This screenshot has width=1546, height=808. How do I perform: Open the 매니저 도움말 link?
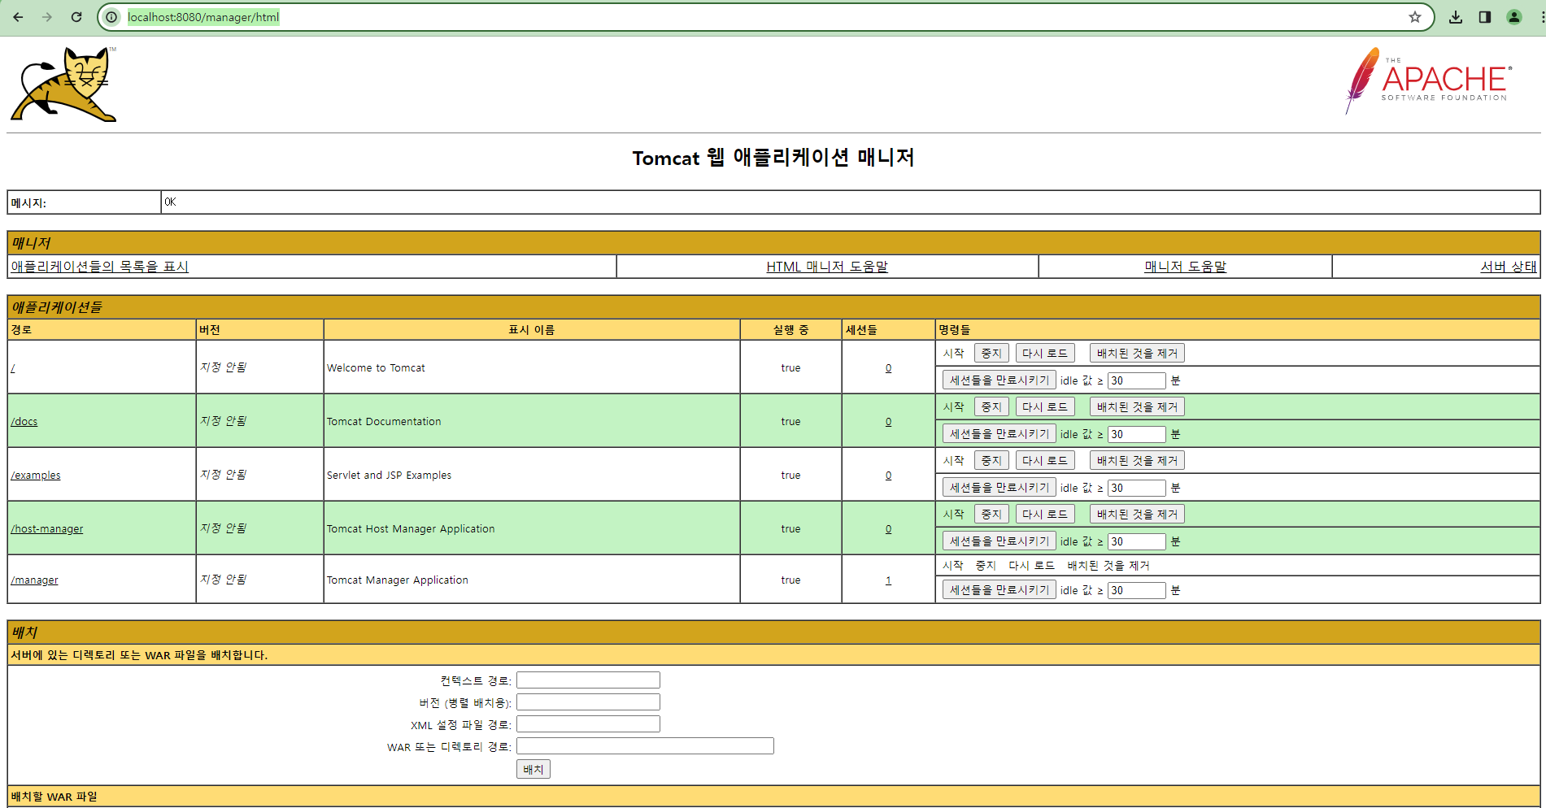(1185, 267)
